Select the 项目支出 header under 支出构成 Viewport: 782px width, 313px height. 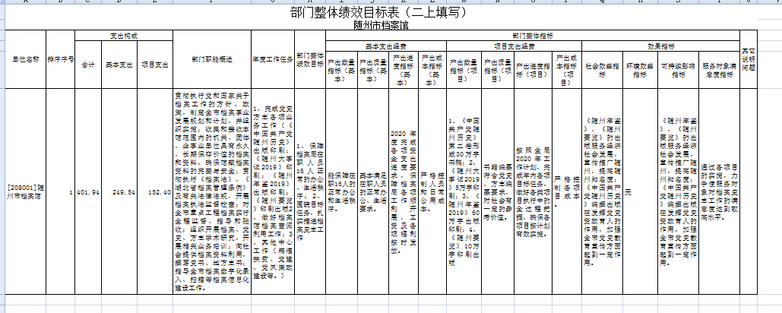pyautogui.click(x=154, y=65)
